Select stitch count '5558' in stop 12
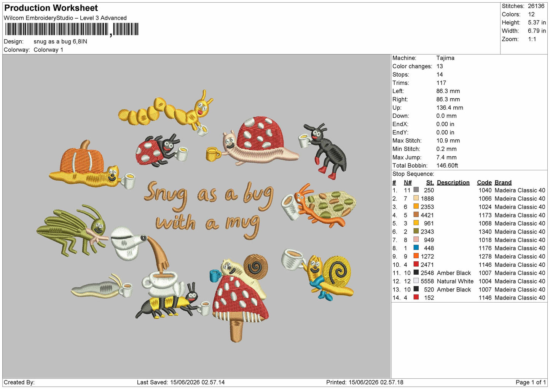Screen dimensions: 550x389 tap(427, 281)
